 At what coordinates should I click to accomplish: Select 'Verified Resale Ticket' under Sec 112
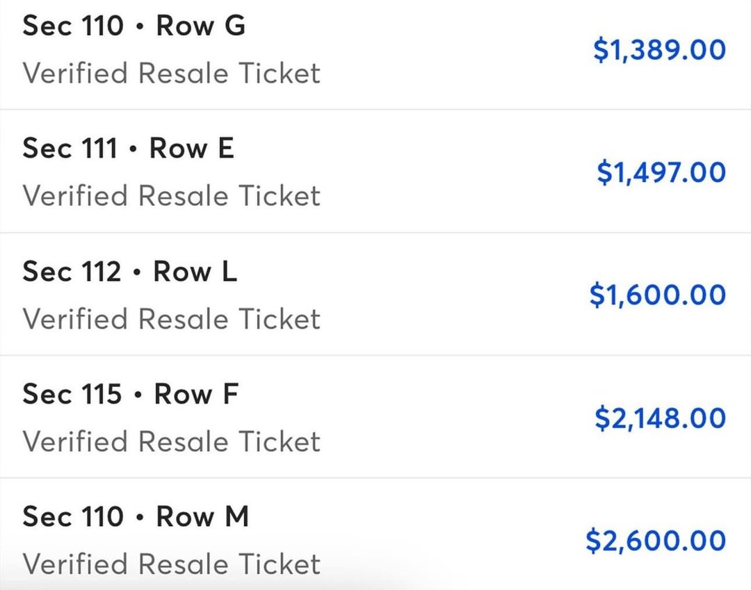(171, 319)
